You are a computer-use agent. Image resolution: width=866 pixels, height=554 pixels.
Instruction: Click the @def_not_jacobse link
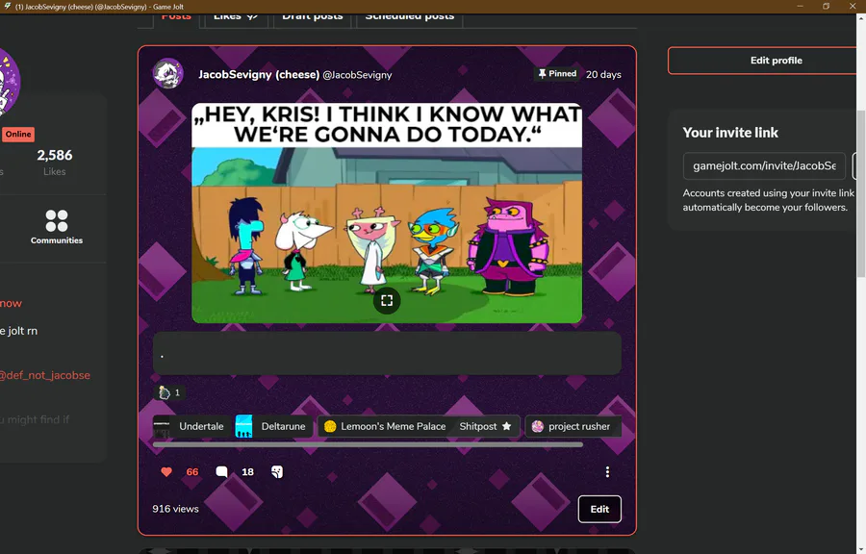point(44,375)
